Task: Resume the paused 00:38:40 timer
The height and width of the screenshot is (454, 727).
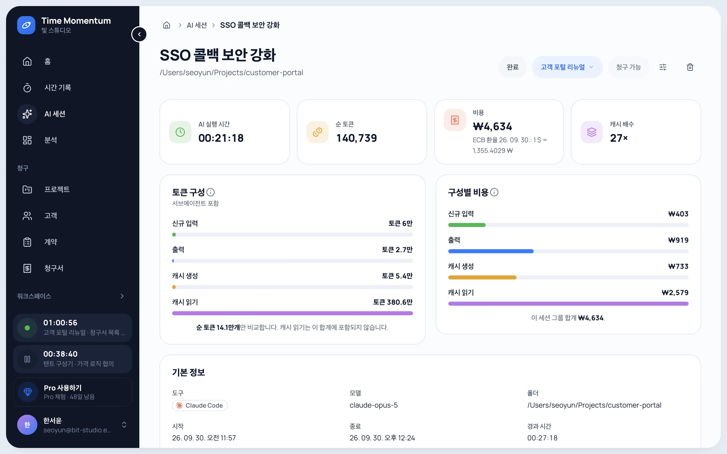Action: coord(27,359)
